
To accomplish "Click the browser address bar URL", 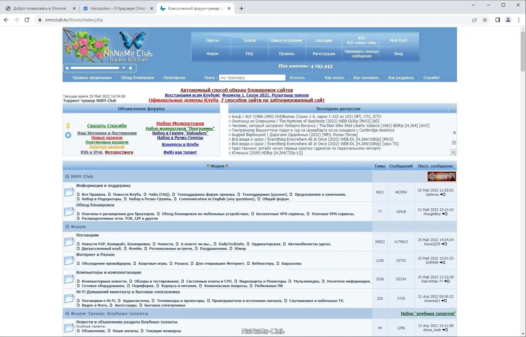I will [74, 20].
